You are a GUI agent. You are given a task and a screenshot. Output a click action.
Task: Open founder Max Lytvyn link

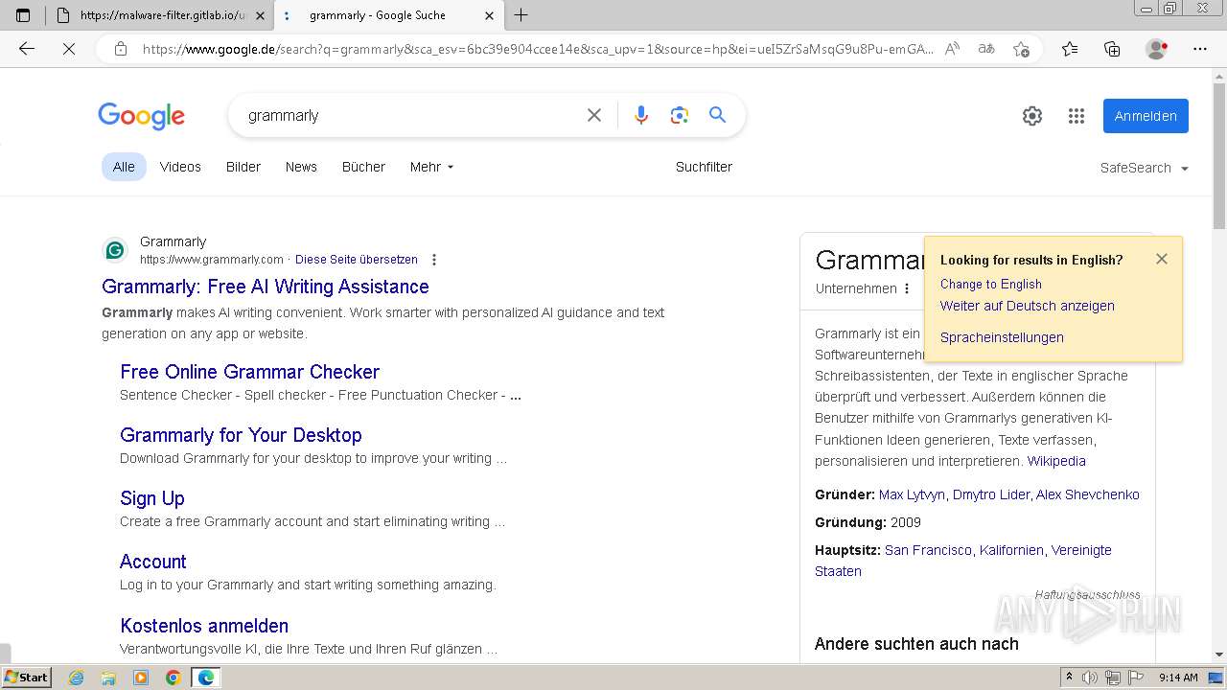coord(914,494)
